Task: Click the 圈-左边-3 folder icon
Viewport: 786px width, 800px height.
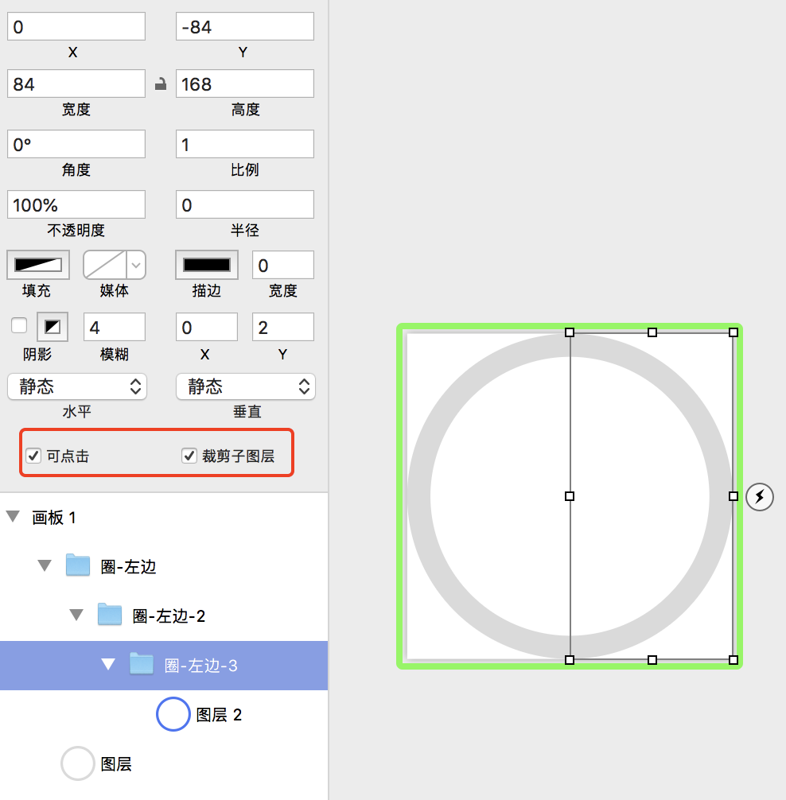Action: coord(142,664)
